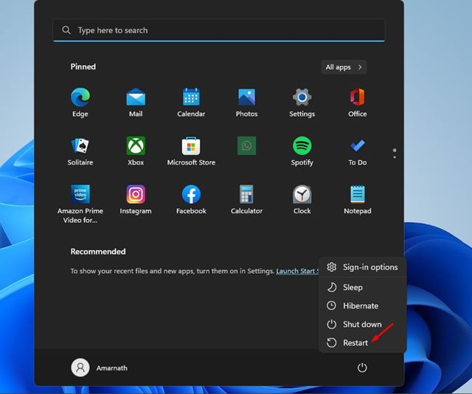This screenshot has width=472, height=394.
Task: Launch the Mail app
Action: point(136,102)
